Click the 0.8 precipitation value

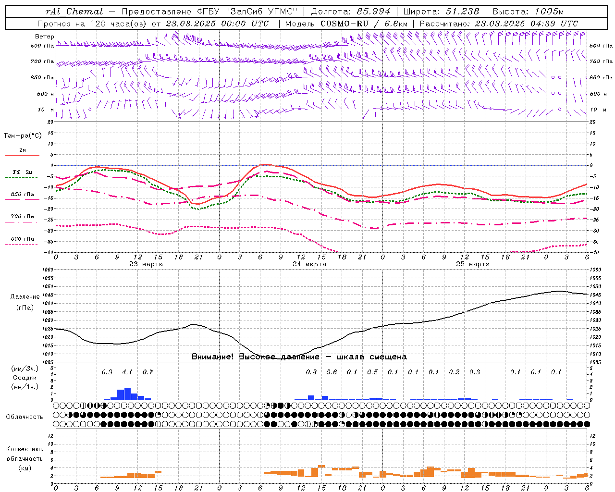[311, 372]
